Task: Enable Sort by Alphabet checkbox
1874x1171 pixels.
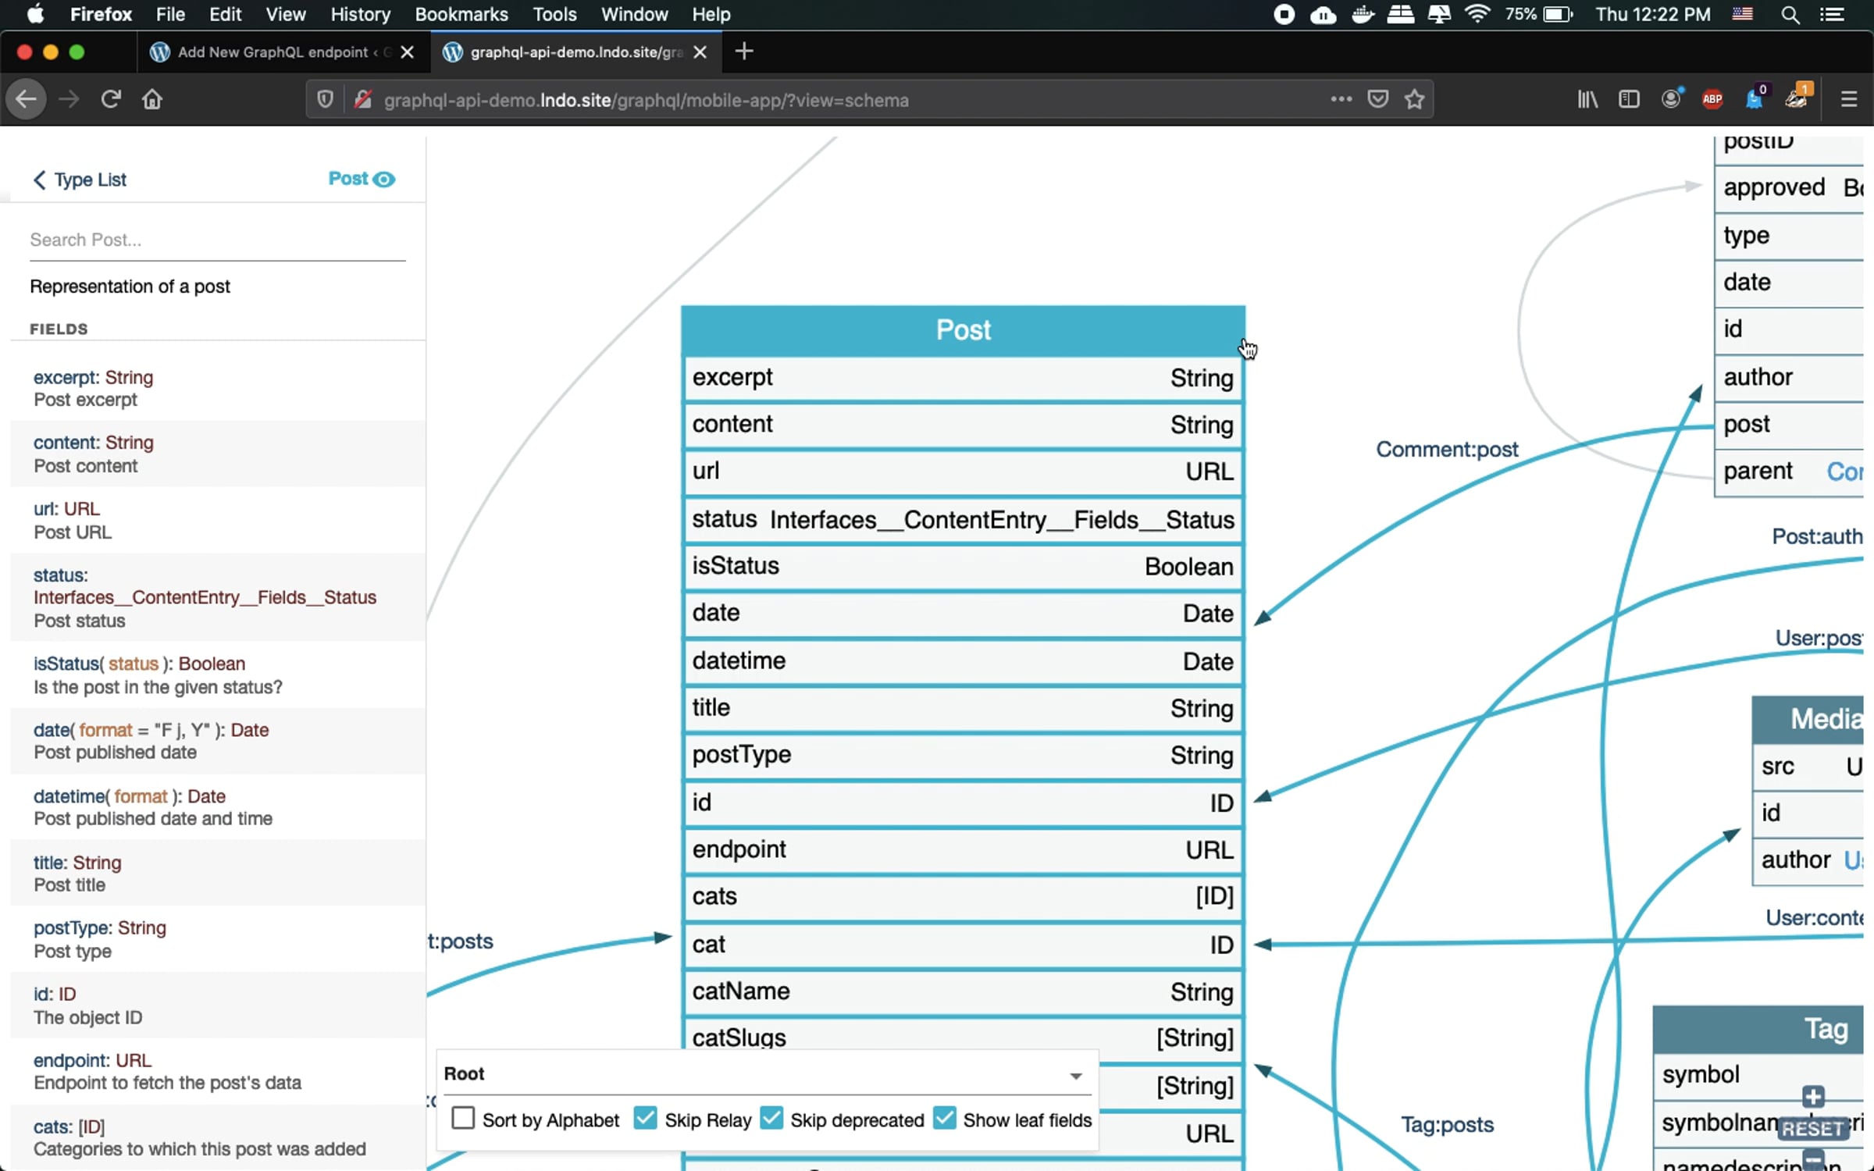Action: (463, 1118)
